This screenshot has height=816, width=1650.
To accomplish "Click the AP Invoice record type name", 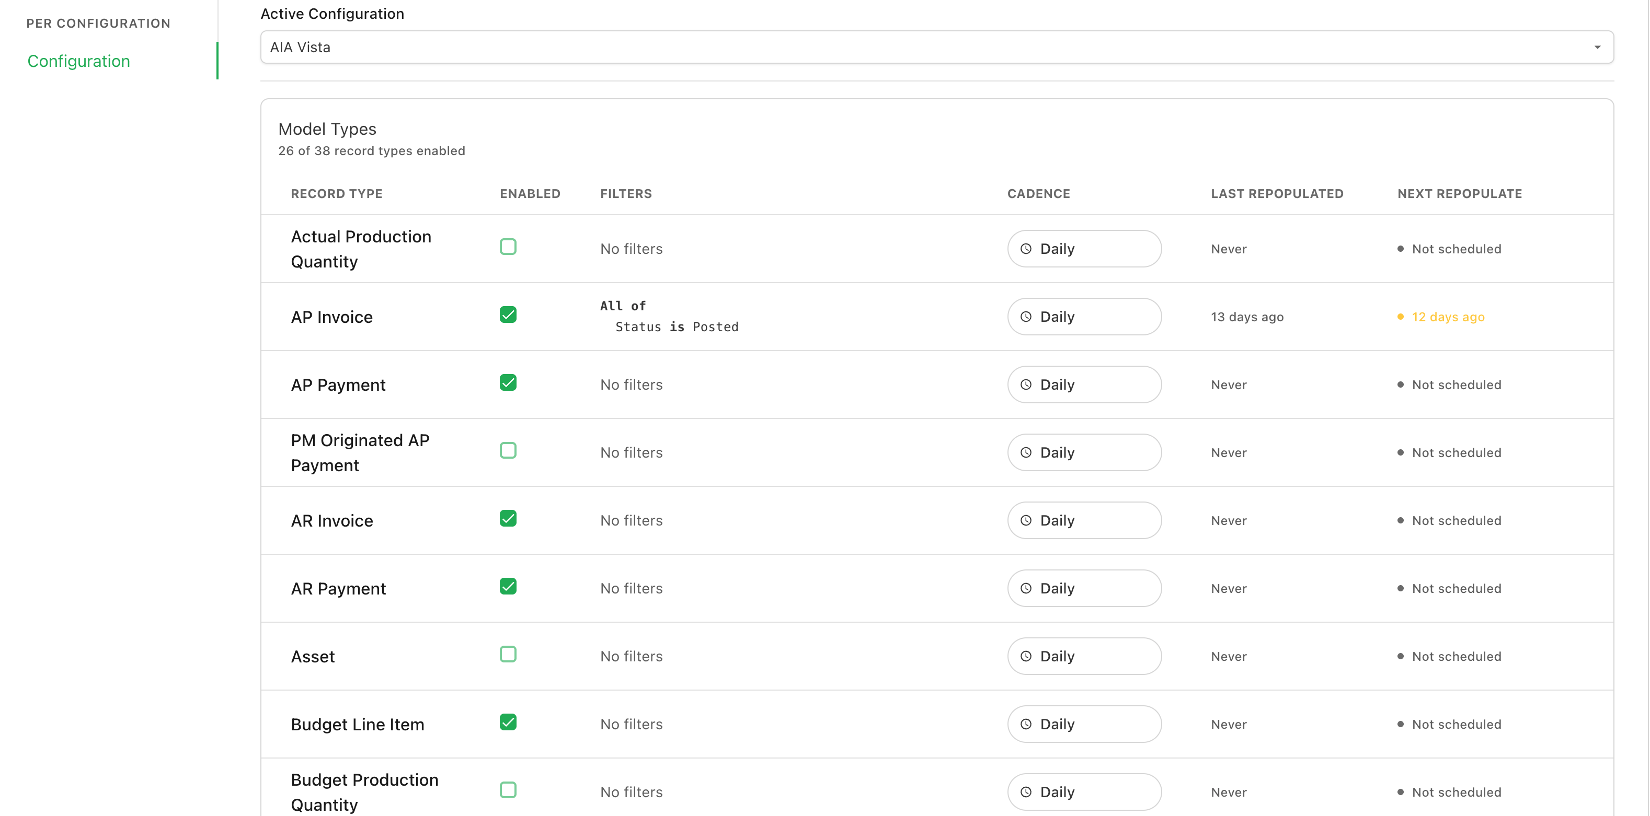I will 331,317.
